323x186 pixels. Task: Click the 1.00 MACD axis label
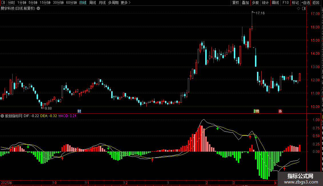(x=316, y=120)
